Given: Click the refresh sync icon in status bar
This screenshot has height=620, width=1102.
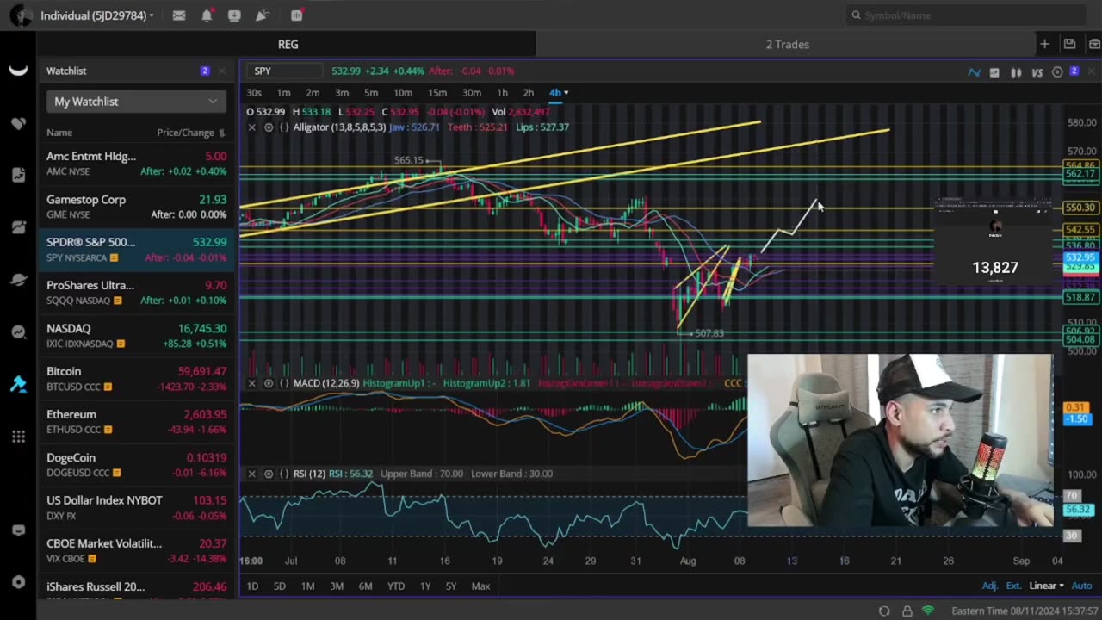Looking at the screenshot, I should coord(884,611).
